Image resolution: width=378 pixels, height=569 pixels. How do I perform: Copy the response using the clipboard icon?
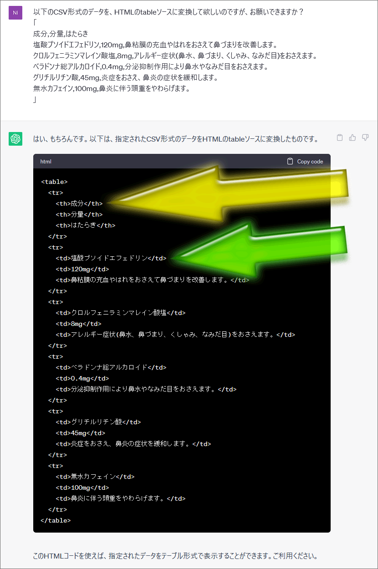tap(340, 137)
